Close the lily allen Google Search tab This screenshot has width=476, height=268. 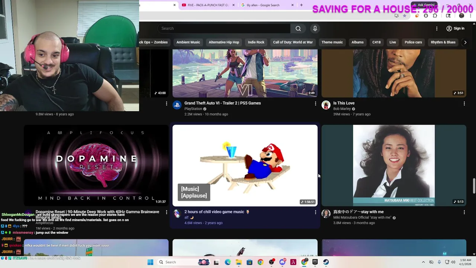tap(292, 5)
